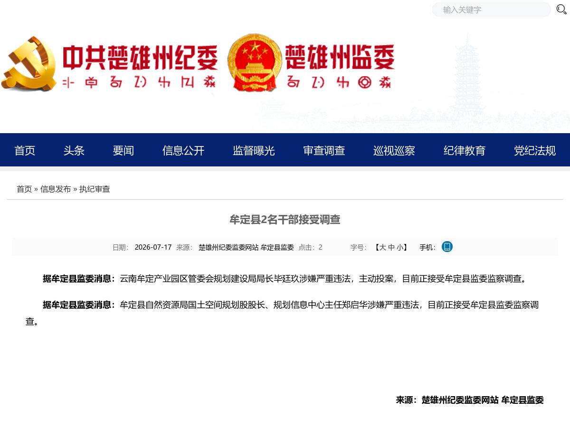Screen dimensions: 570x428
Task: Click the bottom 来源 attribution line
Action: coord(470,400)
